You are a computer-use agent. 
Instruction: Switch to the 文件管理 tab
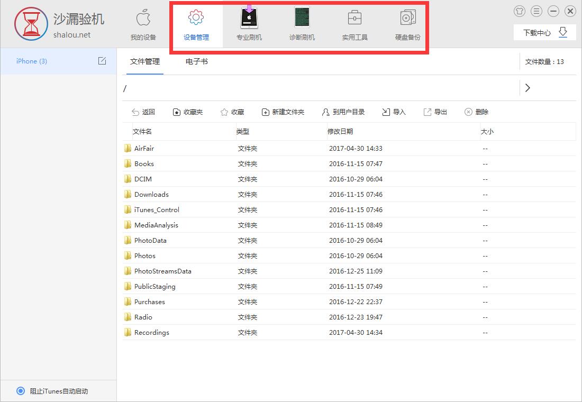(x=145, y=61)
